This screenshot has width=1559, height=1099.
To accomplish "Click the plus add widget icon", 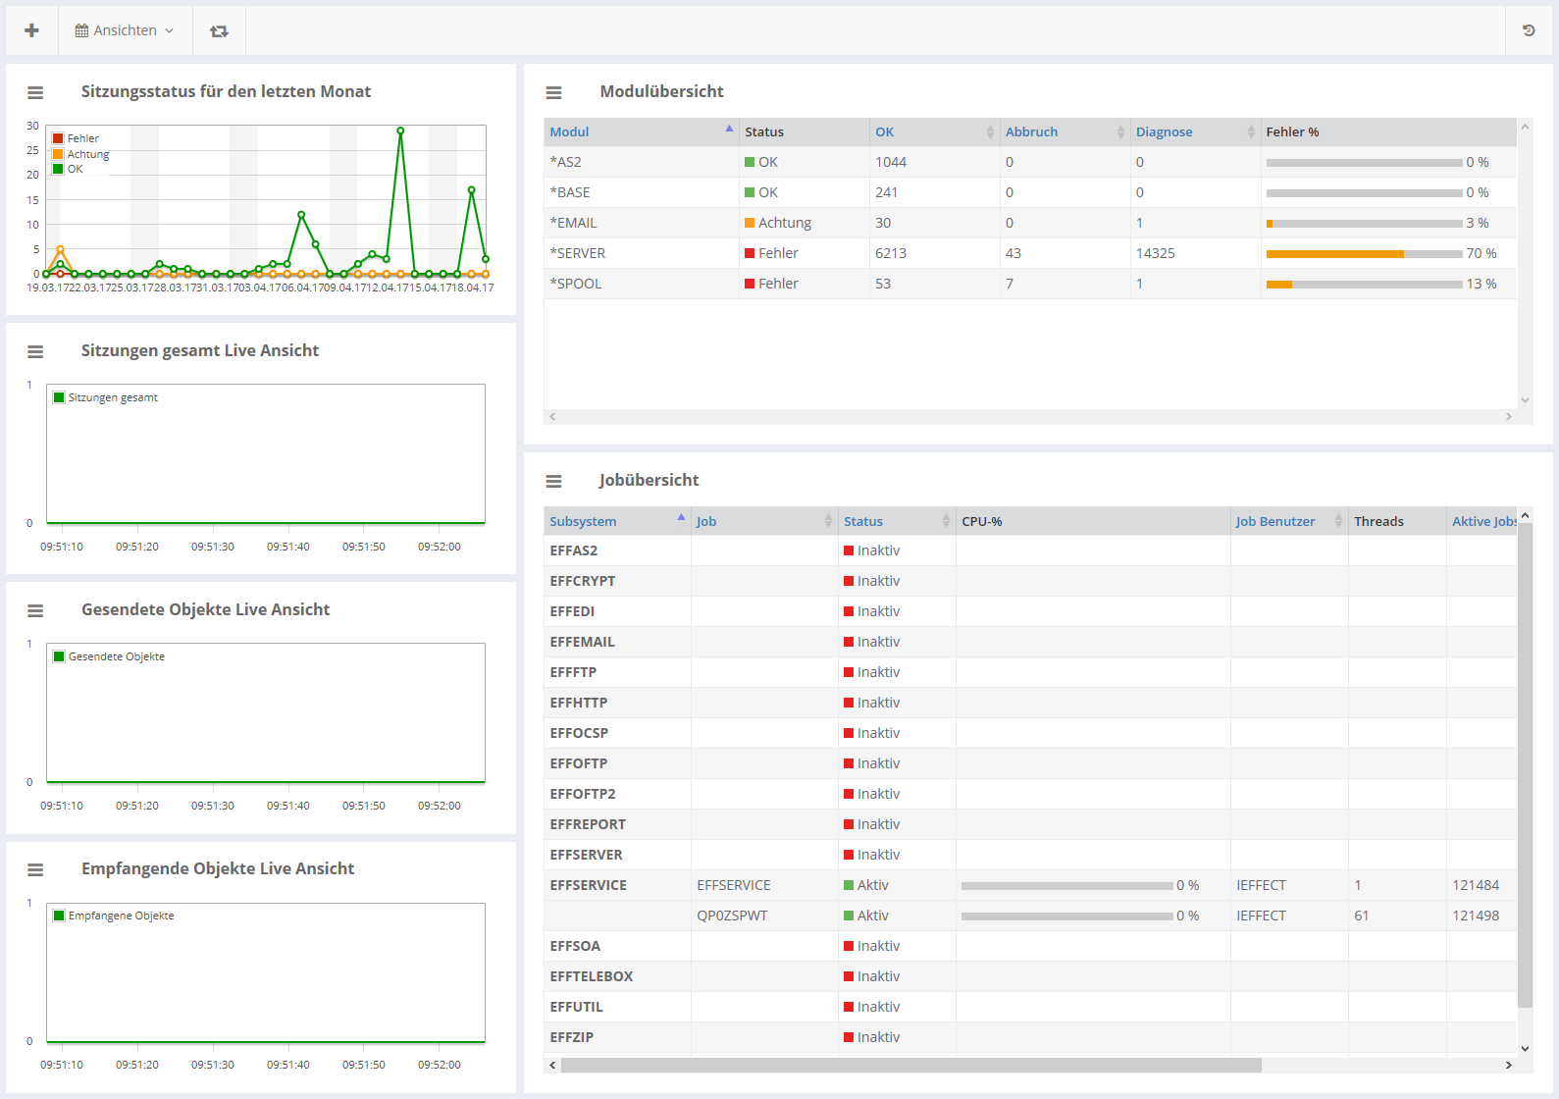I will pyautogui.click(x=31, y=30).
